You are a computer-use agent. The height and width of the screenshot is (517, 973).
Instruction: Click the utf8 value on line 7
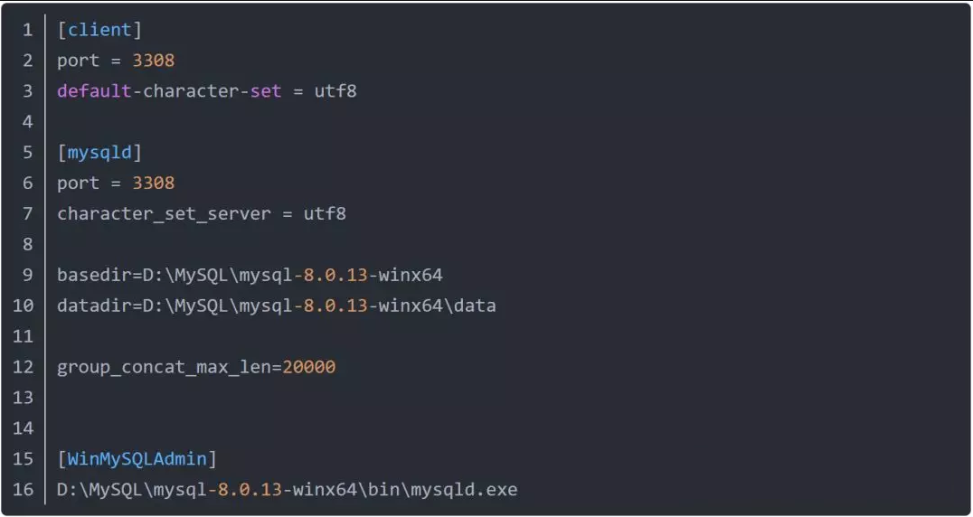[325, 214]
